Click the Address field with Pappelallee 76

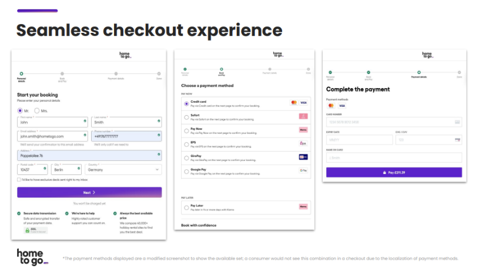(89, 156)
